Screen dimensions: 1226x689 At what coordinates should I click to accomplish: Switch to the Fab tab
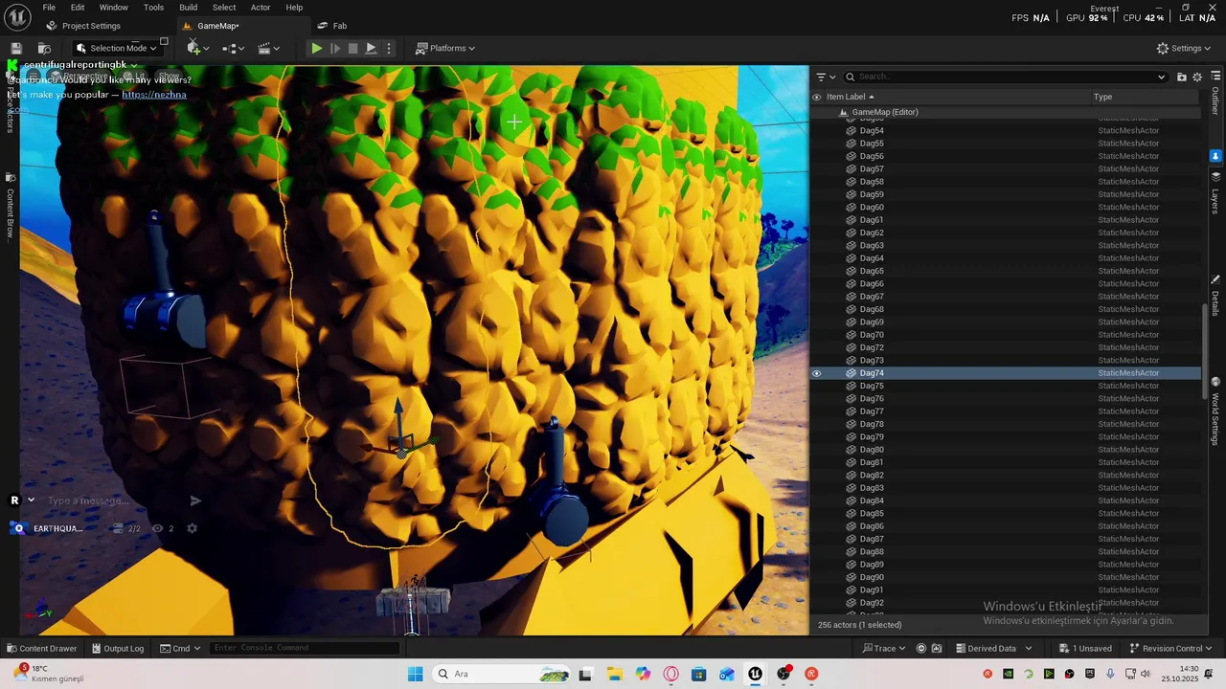click(x=332, y=26)
